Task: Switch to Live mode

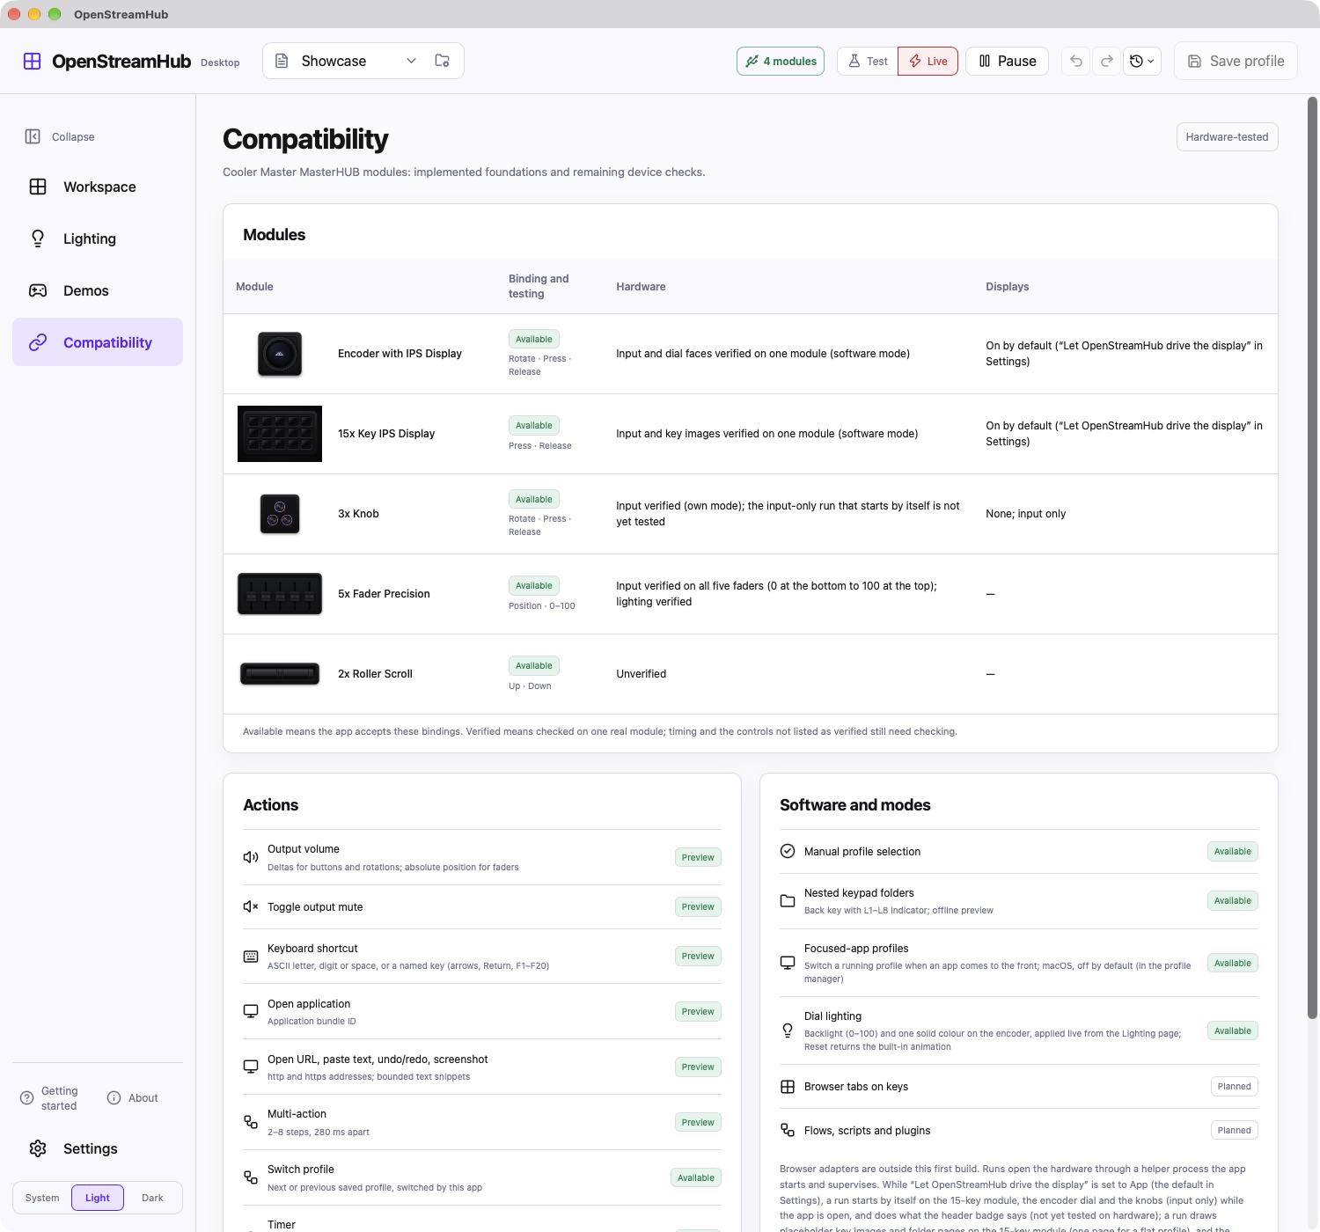Action: click(928, 61)
